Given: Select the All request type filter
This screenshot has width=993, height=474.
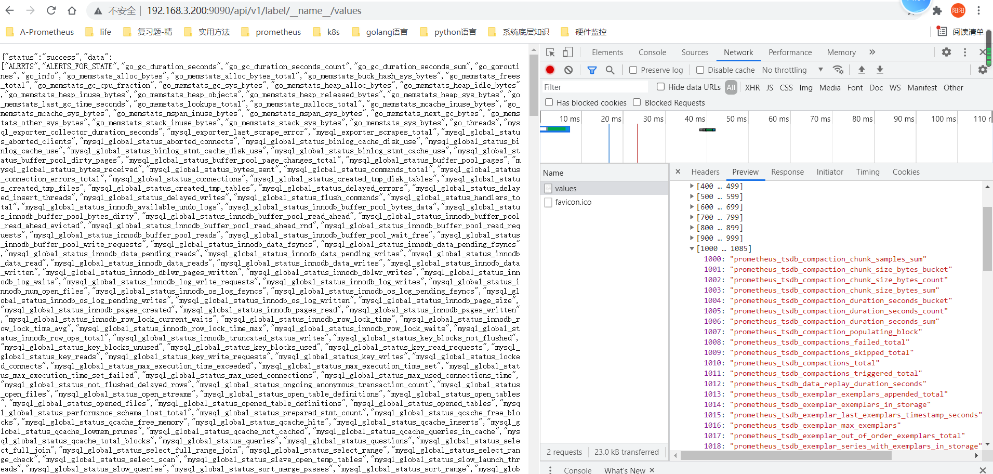Looking at the screenshot, I should tap(731, 87).
